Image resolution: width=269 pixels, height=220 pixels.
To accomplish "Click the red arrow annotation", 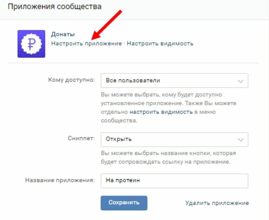I will click(x=107, y=25).
